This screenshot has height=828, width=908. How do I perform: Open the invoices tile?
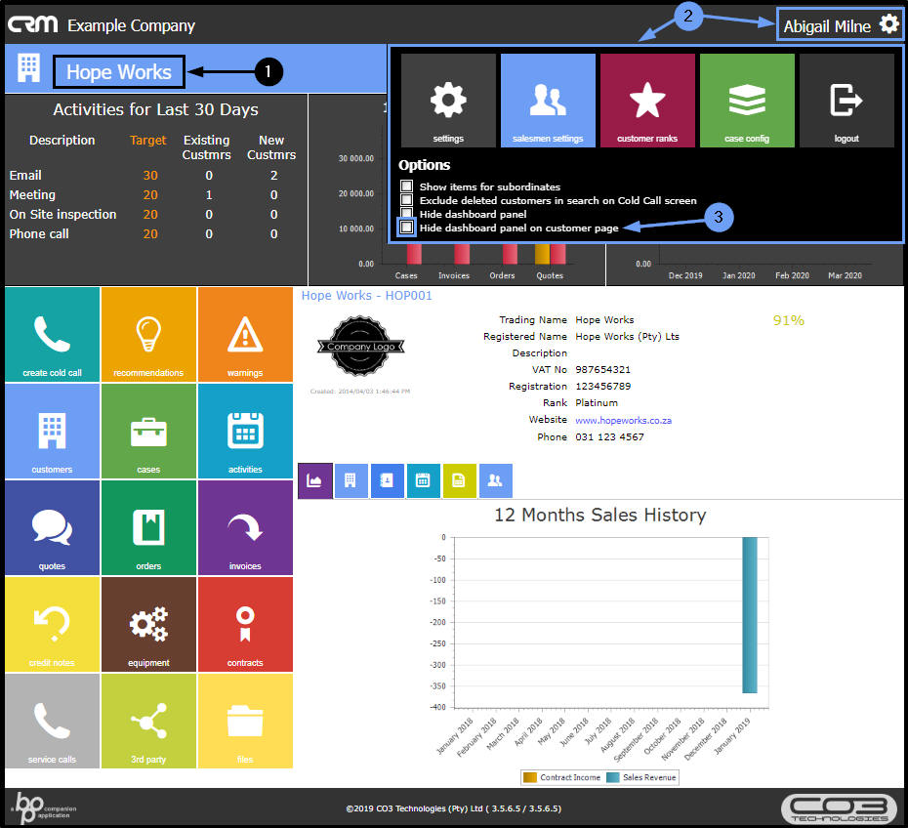245,528
